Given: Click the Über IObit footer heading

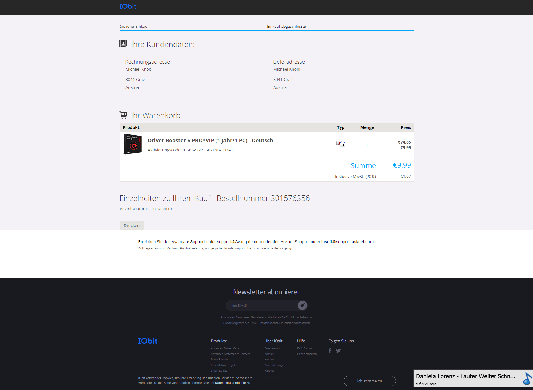Looking at the screenshot, I should (274, 341).
